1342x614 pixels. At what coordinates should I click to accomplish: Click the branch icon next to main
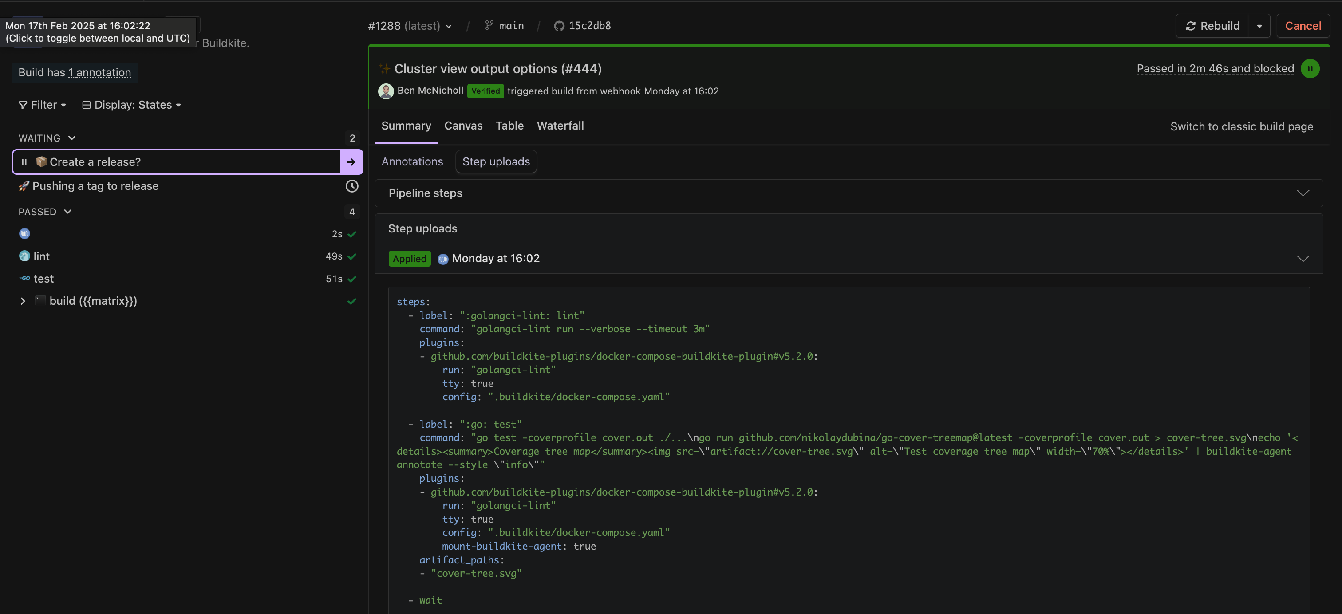[x=489, y=26]
